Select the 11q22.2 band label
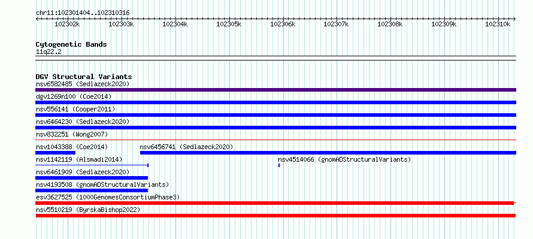The width and height of the screenshot is (533, 239). 49,52
